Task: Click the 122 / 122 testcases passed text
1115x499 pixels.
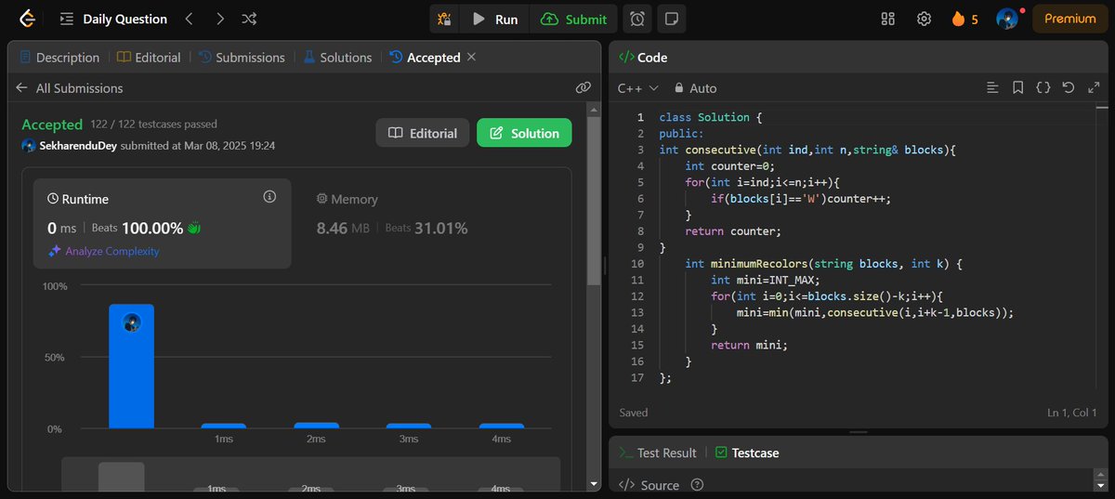Action: (154, 125)
